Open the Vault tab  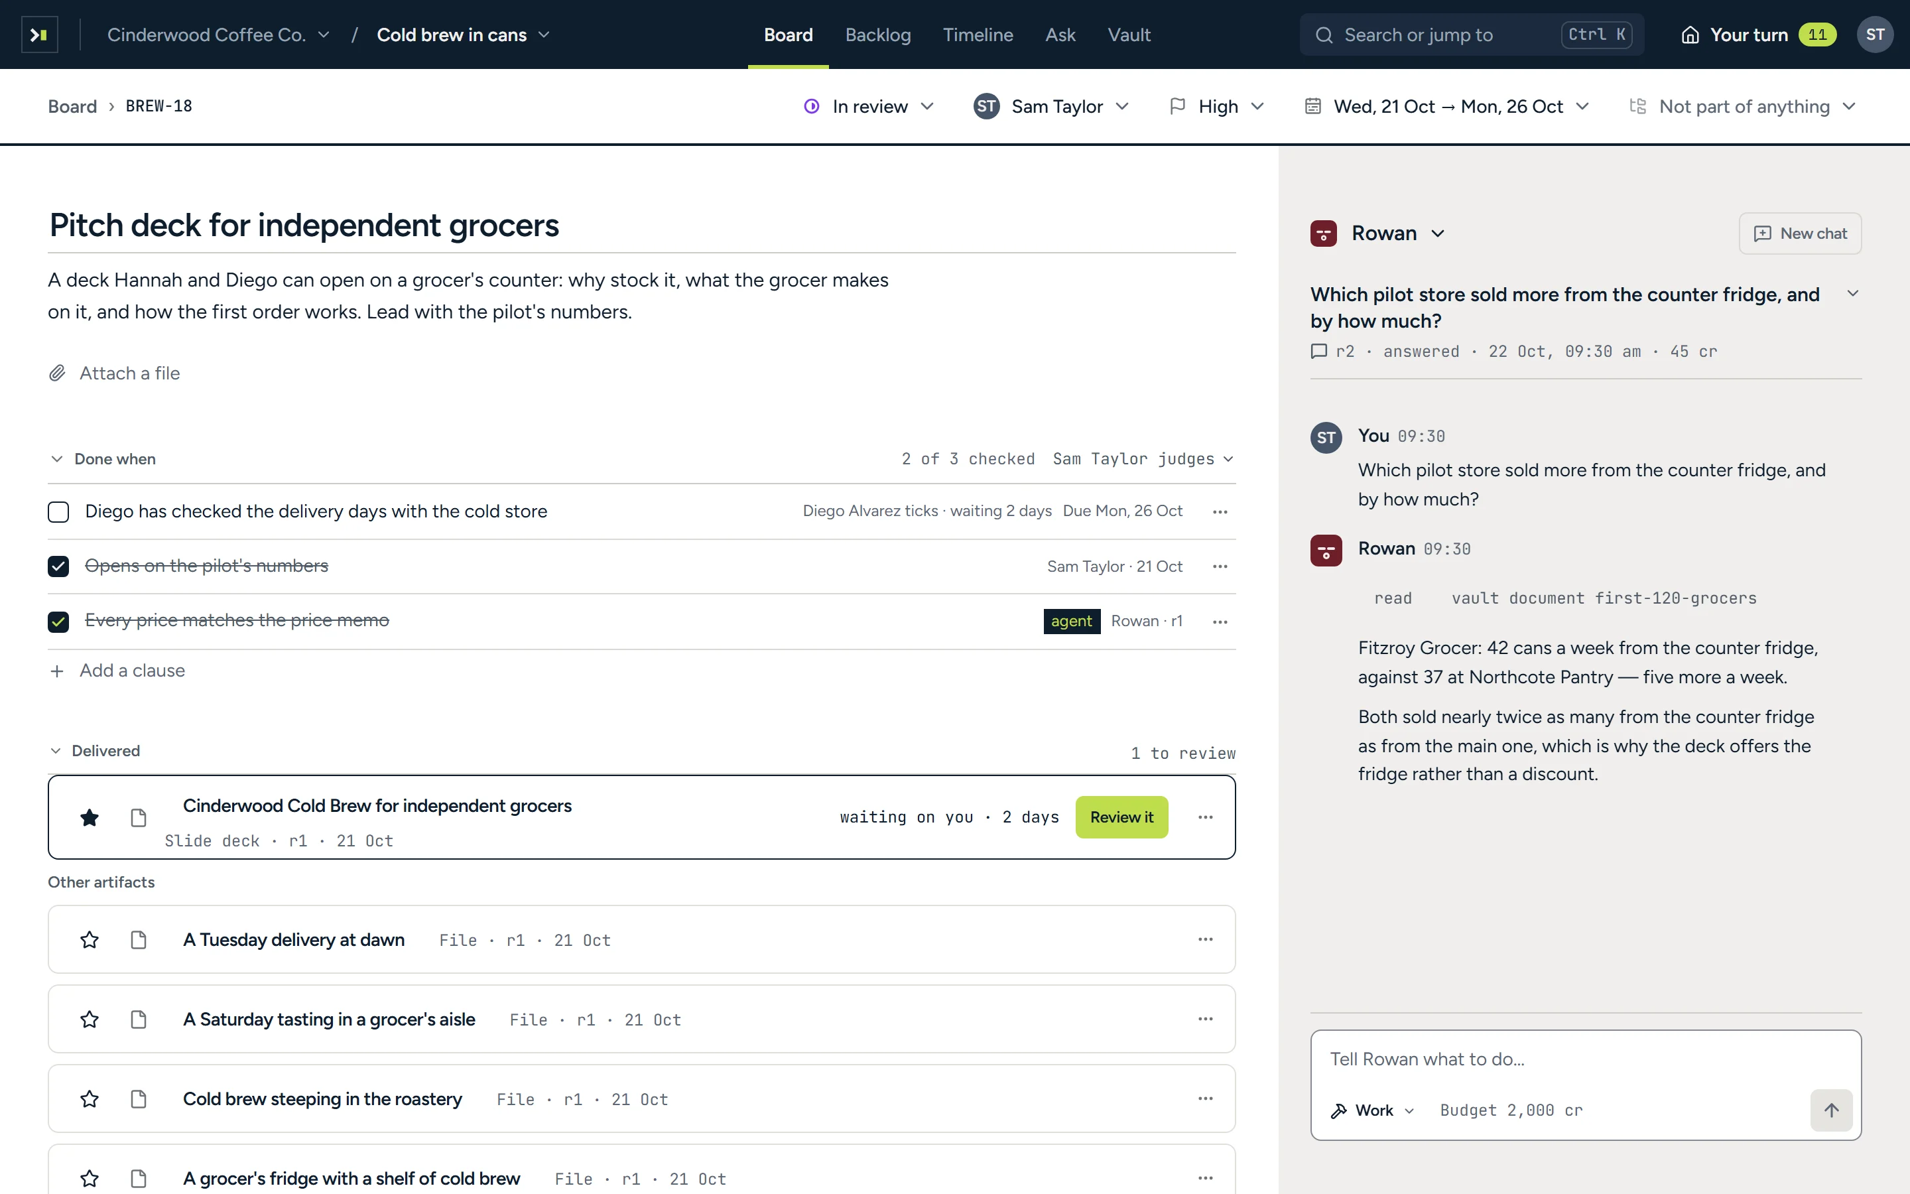pyautogui.click(x=1129, y=34)
